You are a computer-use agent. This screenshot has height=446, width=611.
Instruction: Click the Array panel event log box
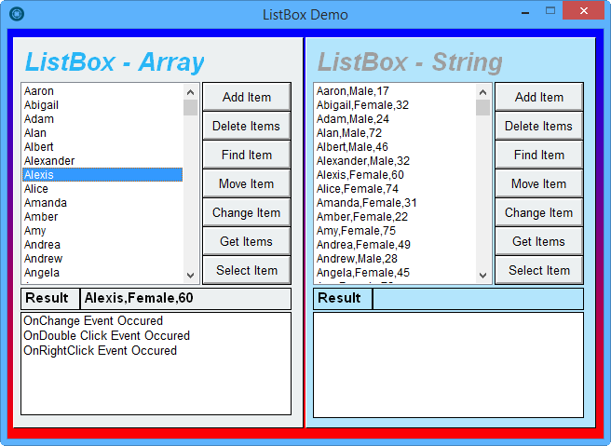[x=156, y=363]
